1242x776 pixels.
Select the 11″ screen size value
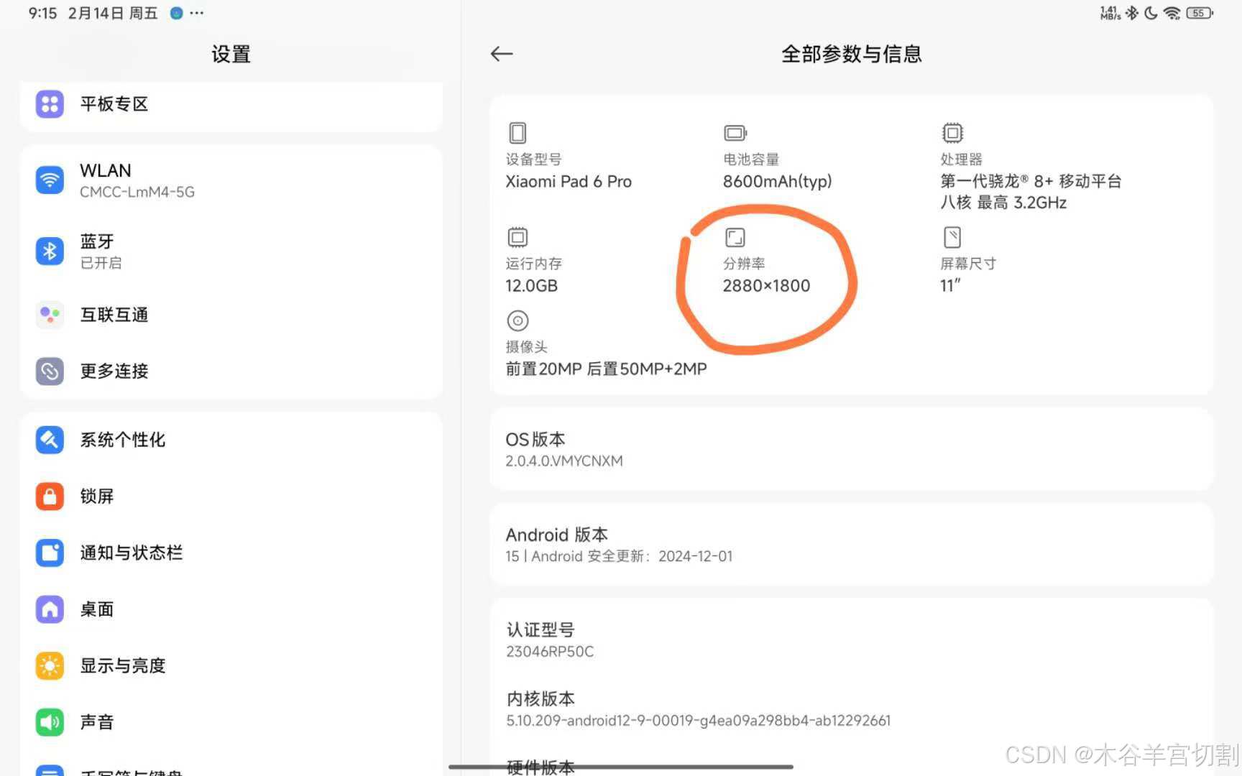pos(950,286)
